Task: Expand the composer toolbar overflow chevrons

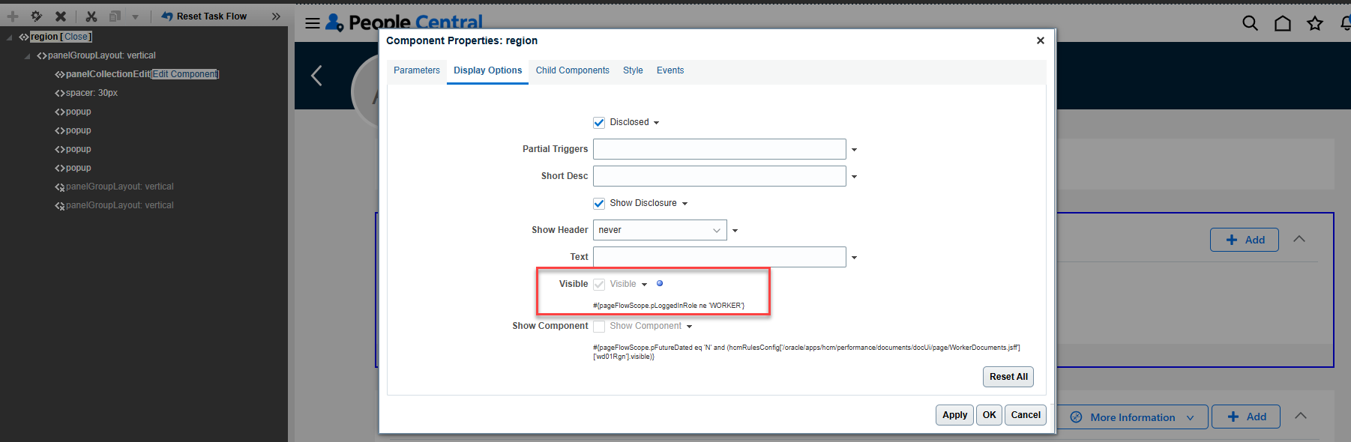Action: click(x=276, y=16)
